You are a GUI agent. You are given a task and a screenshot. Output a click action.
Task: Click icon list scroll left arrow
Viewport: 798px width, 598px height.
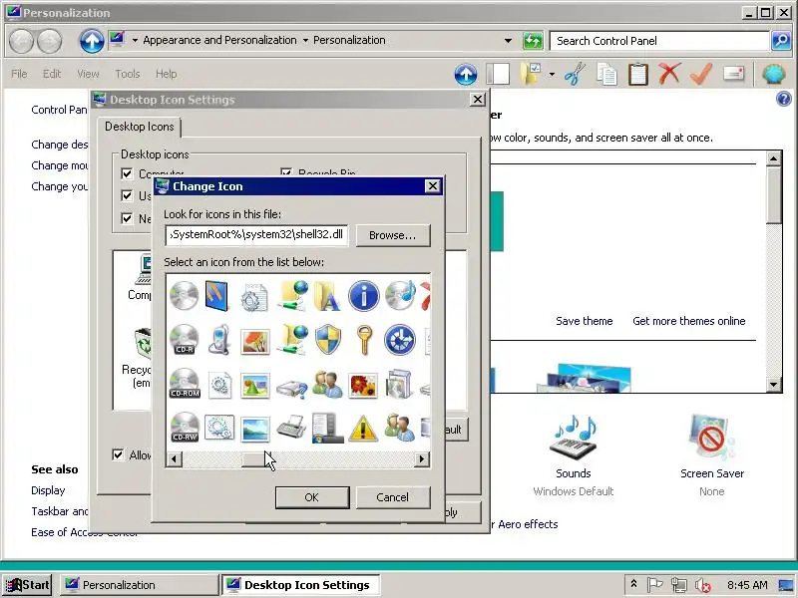point(174,459)
